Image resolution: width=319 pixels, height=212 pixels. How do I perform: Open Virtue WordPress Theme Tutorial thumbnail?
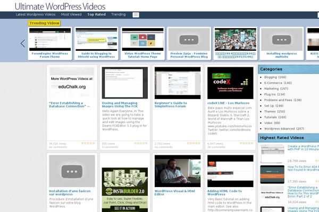coord(142,39)
